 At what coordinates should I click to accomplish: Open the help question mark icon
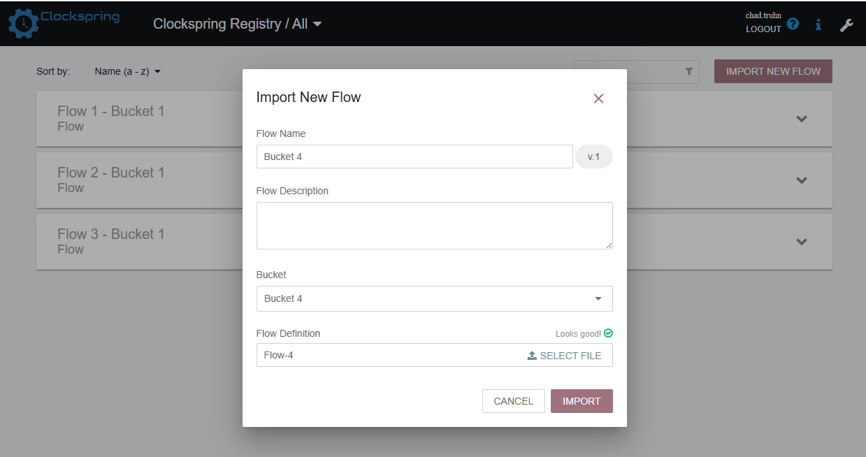click(793, 23)
